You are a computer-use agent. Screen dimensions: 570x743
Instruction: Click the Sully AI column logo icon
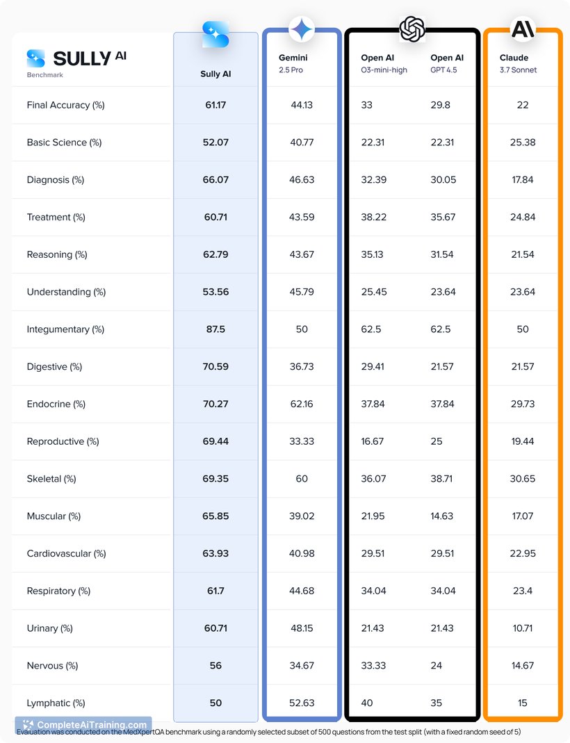point(215,35)
